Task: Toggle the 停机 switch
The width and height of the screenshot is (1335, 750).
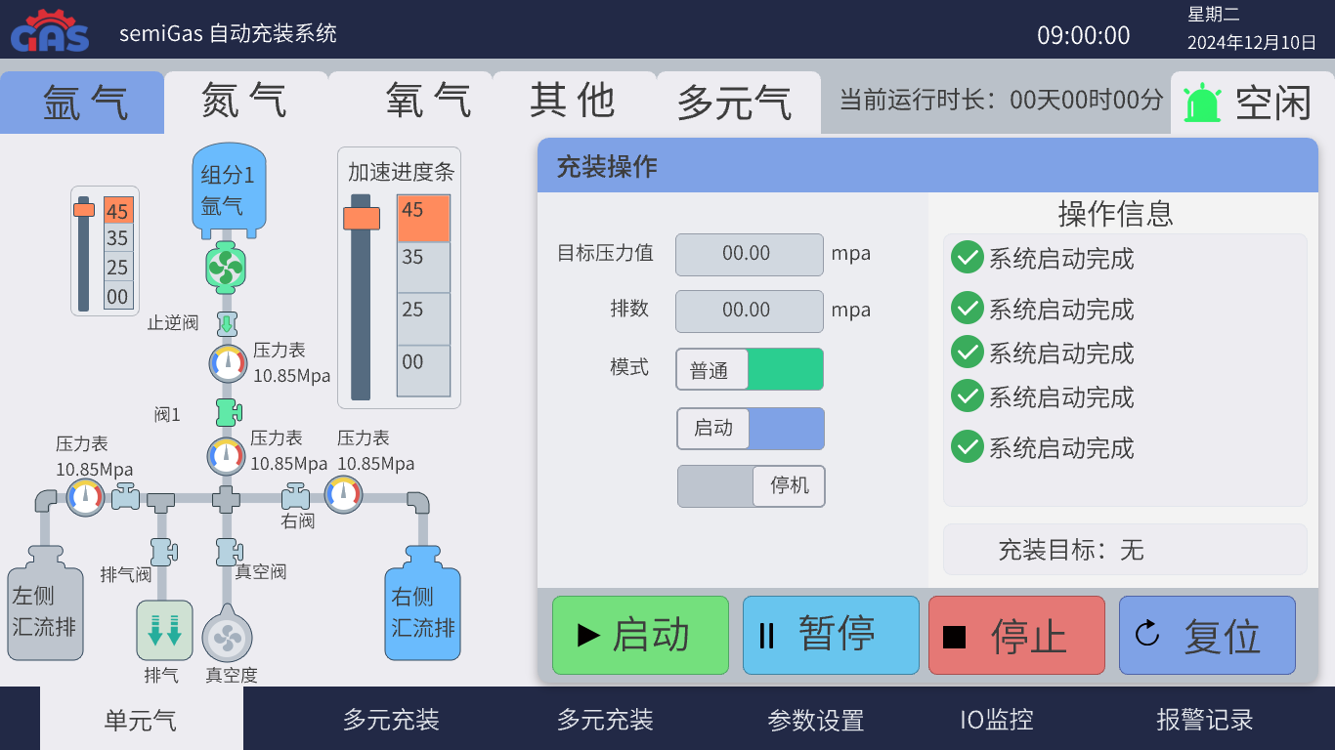Action: click(752, 486)
